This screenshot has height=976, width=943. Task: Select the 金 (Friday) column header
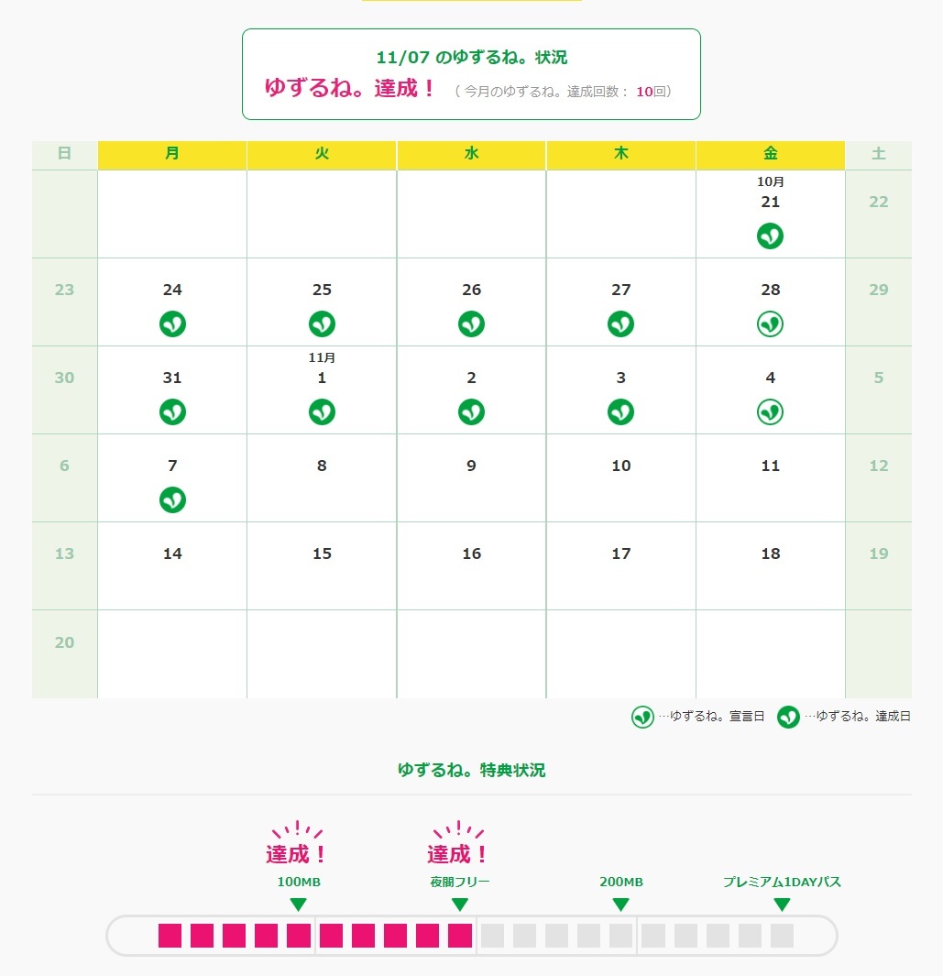tap(770, 155)
